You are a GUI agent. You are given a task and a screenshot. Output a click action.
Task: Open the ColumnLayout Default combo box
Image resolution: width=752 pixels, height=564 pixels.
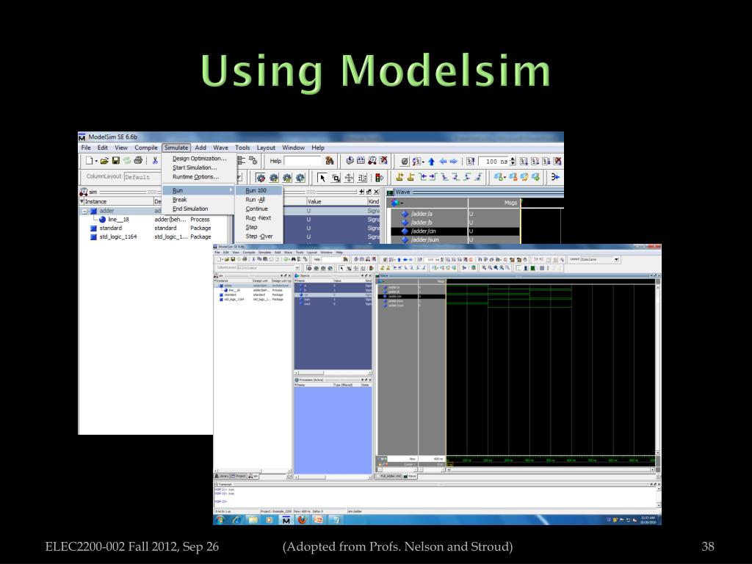pyautogui.click(x=143, y=177)
